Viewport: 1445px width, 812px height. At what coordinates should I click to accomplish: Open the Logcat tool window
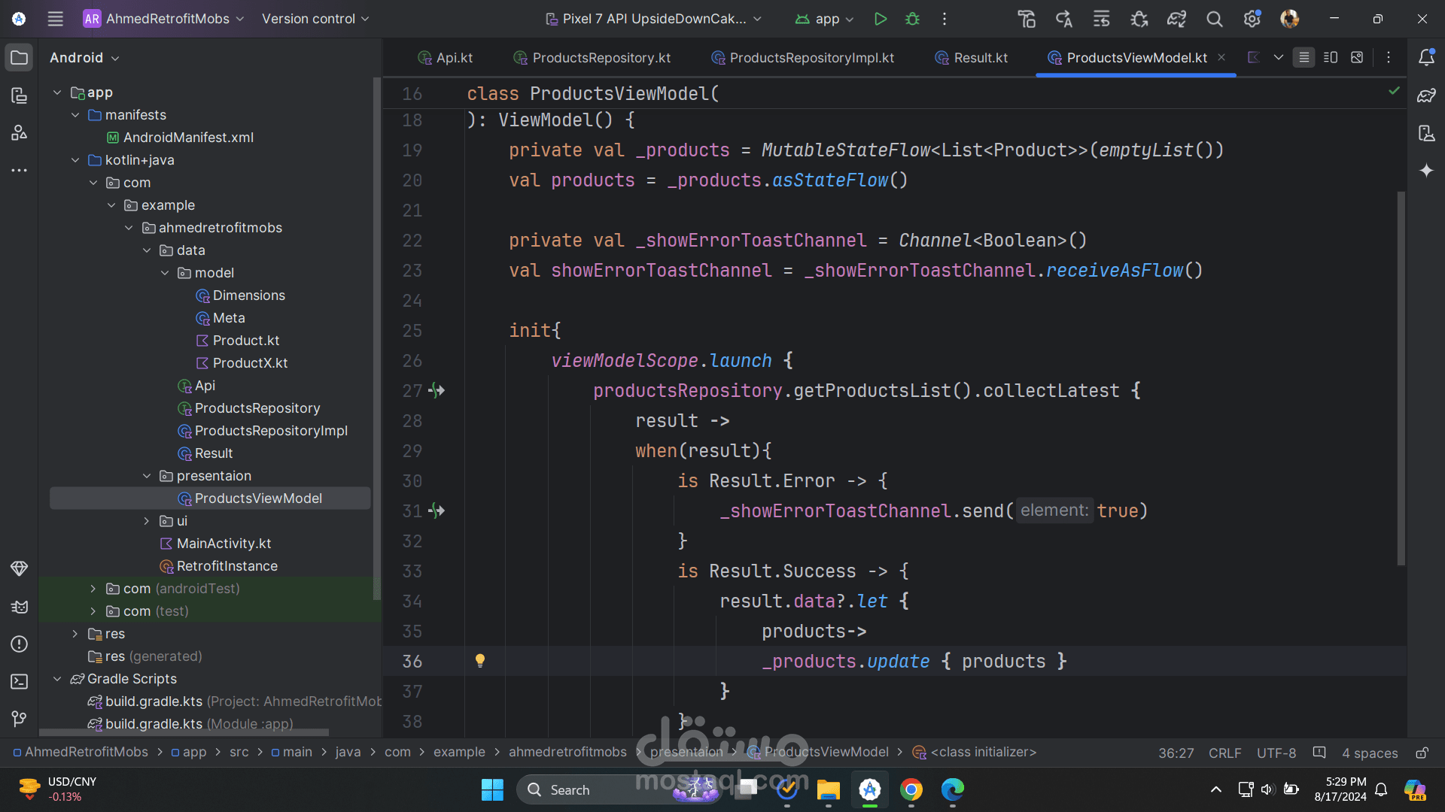click(20, 607)
